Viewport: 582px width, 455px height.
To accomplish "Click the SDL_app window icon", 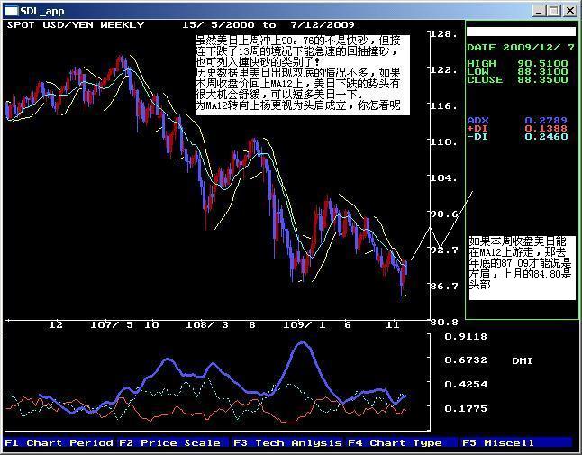I will pyautogui.click(x=11, y=11).
